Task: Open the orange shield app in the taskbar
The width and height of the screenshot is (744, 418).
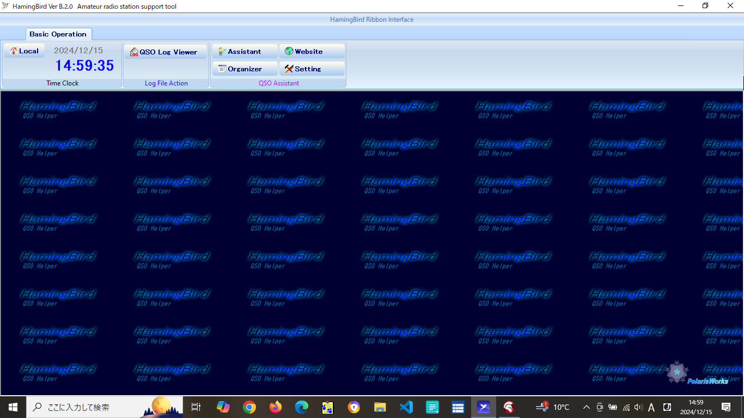Action: coord(354,407)
